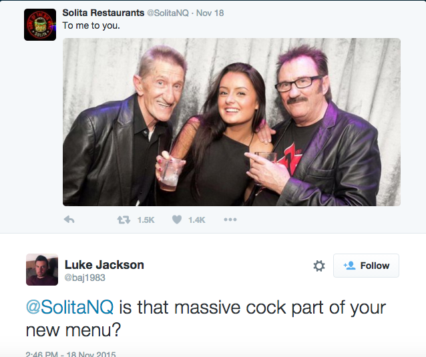Like the tweet with the heart icon
The height and width of the screenshot is (357, 426).
click(177, 220)
